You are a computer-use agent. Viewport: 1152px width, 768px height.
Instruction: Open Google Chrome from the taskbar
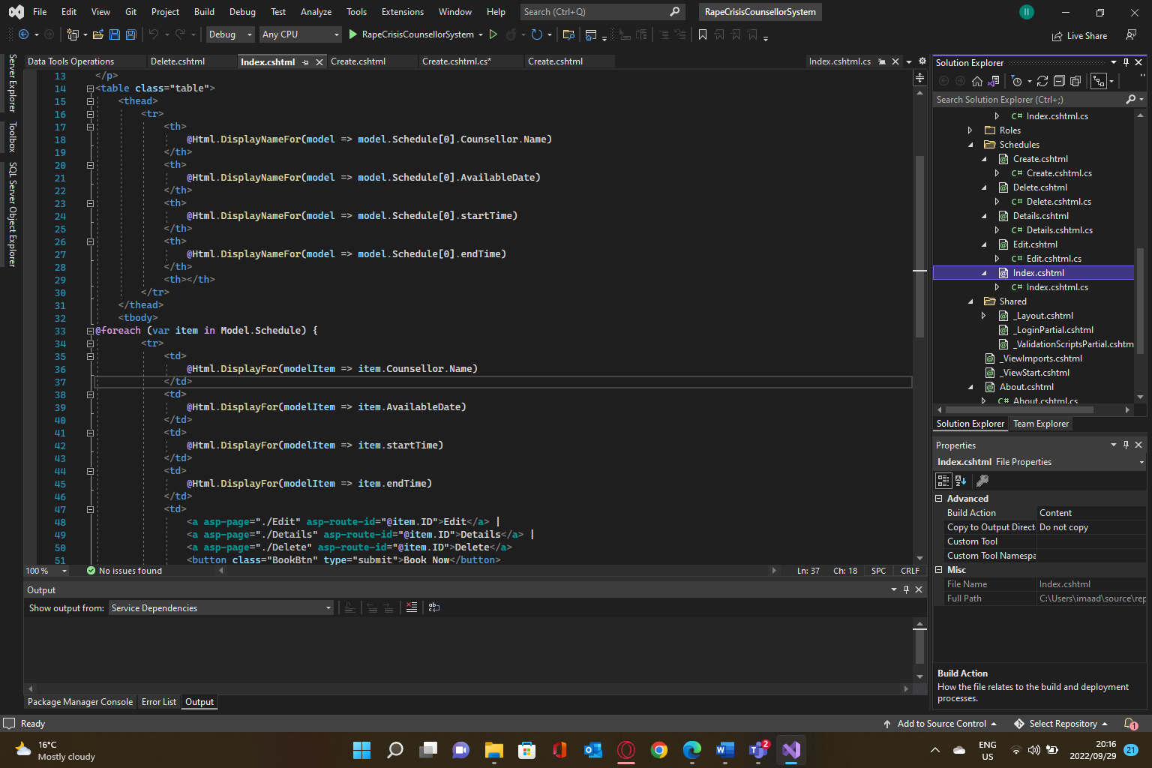[x=659, y=750]
